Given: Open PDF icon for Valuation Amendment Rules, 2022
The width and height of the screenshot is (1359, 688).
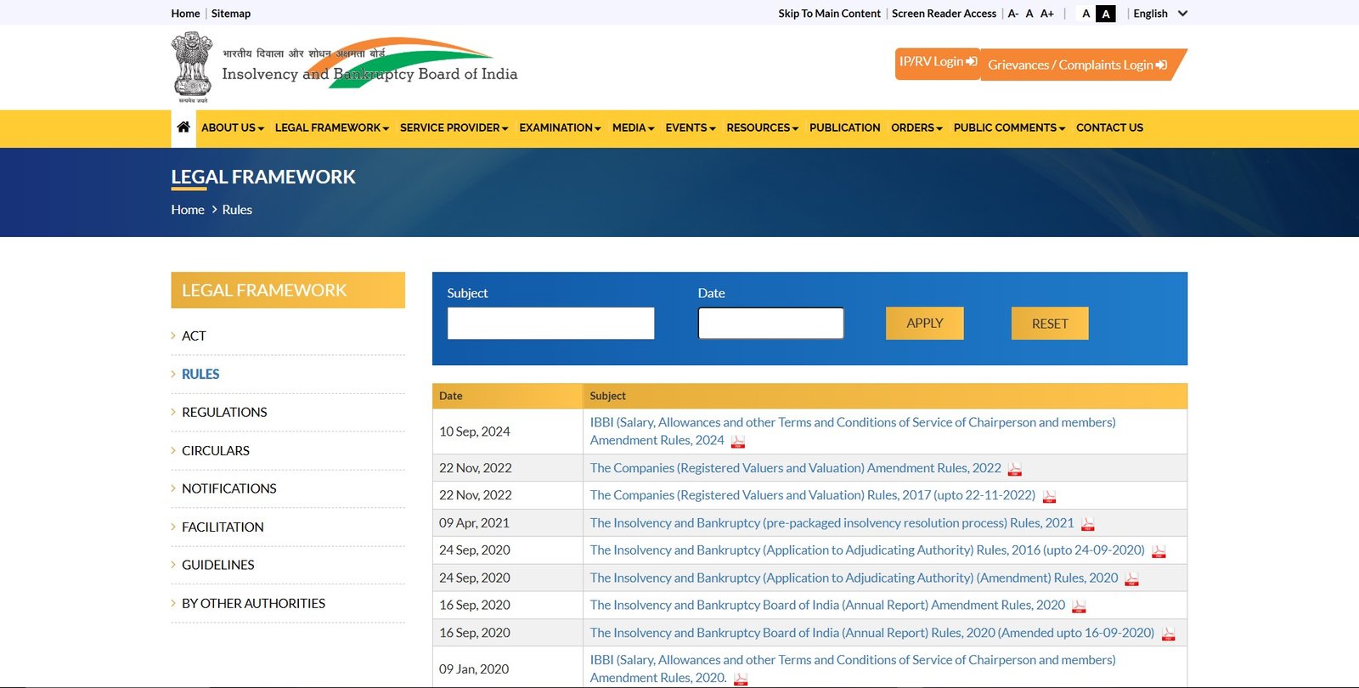Looking at the screenshot, I should (1014, 469).
